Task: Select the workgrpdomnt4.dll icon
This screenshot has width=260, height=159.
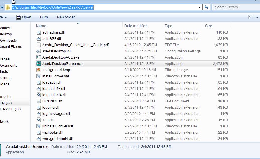Action: pyautogui.click(x=39, y=139)
